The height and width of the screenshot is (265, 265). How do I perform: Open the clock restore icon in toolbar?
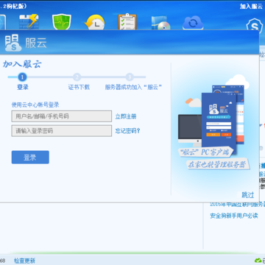[95, 22]
